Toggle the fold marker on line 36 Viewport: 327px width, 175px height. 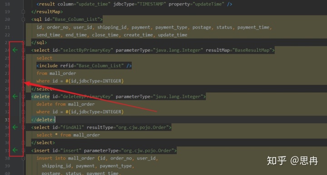[23, 143]
